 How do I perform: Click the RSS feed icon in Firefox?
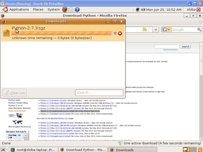coord(144,29)
